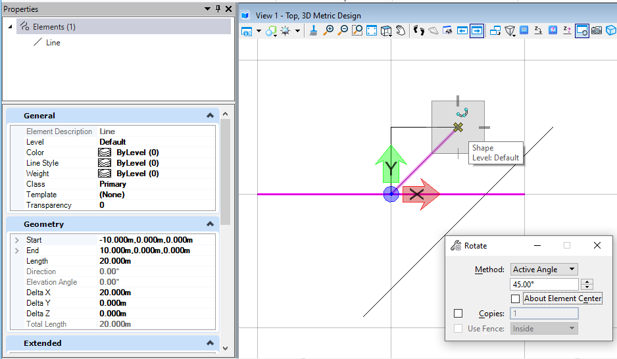Click the camera settings icon
The width and height of the screenshot is (617, 359).
[x=597, y=31]
